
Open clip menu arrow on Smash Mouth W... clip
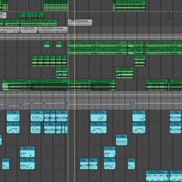22,21
